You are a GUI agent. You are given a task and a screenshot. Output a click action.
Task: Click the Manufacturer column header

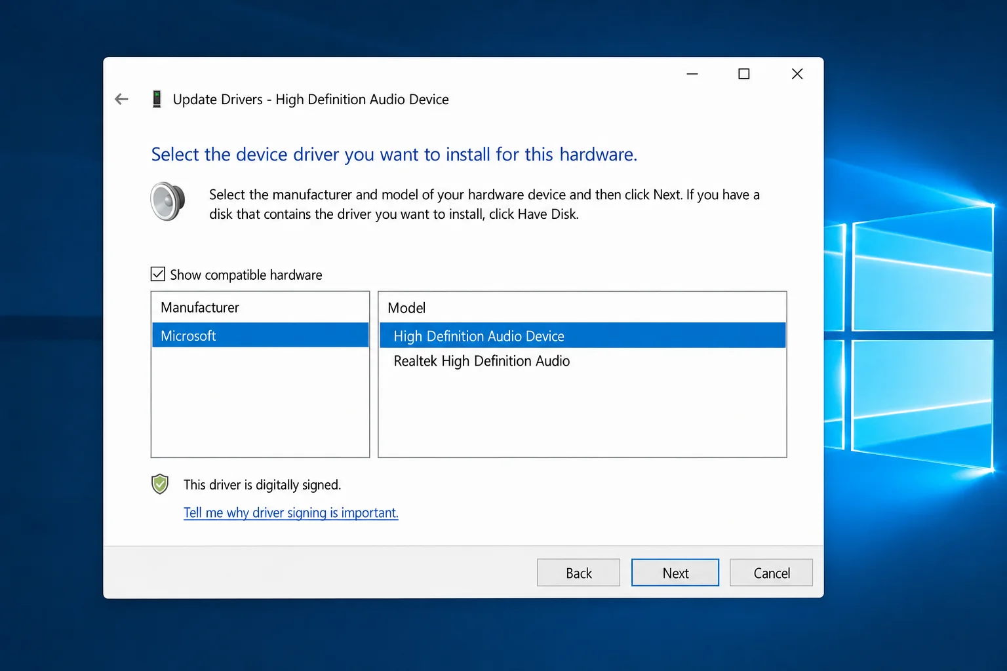point(199,307)
